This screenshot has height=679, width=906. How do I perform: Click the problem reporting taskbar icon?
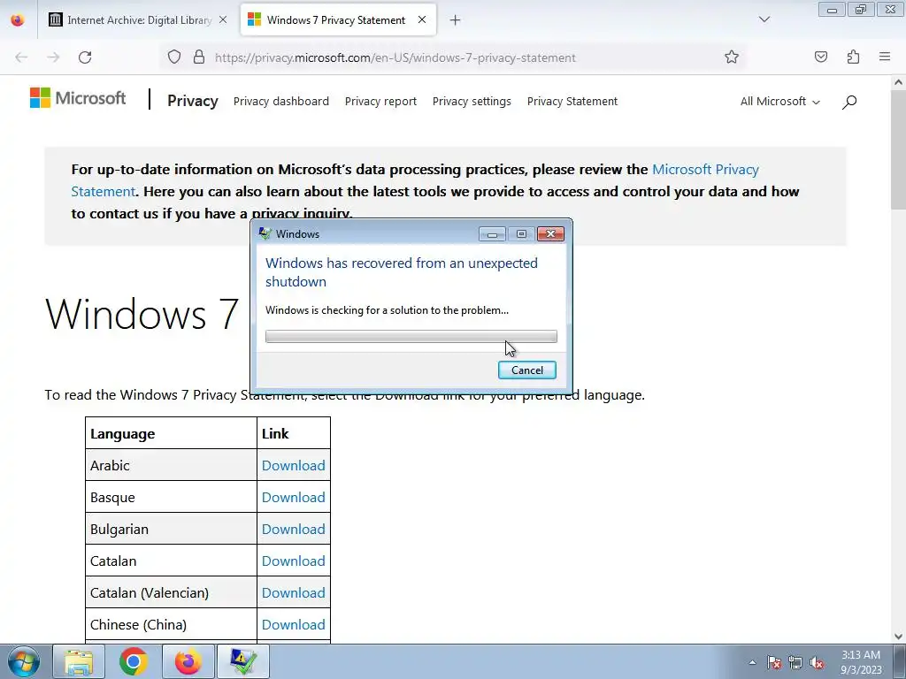click(x=243, y=661)
